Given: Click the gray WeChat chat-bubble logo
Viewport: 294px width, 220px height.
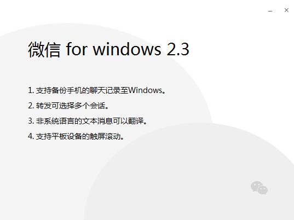Looking at the screenshot, I should coord(260,188).
